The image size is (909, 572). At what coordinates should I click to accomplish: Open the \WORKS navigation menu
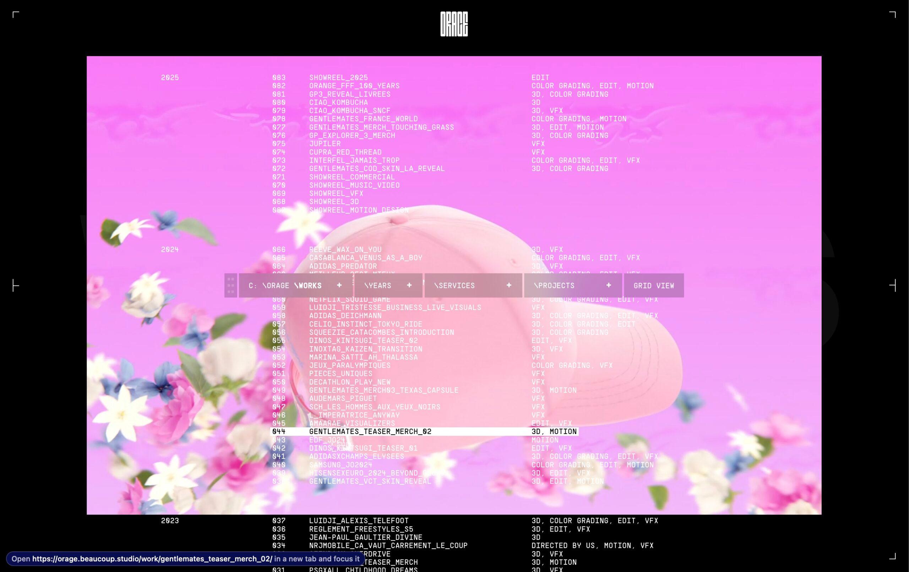point(307,286)
